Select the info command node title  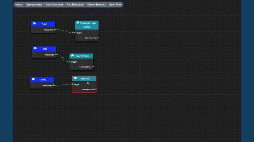coord(45,49)
